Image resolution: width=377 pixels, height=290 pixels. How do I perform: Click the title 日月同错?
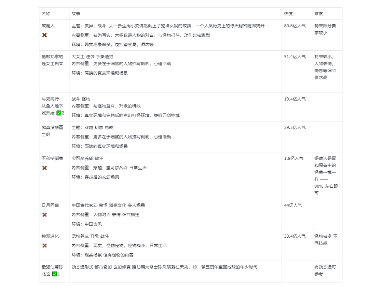coord(50,205)
